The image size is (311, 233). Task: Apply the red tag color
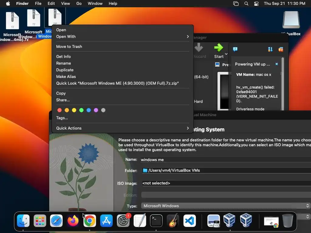tap(60, 110)
